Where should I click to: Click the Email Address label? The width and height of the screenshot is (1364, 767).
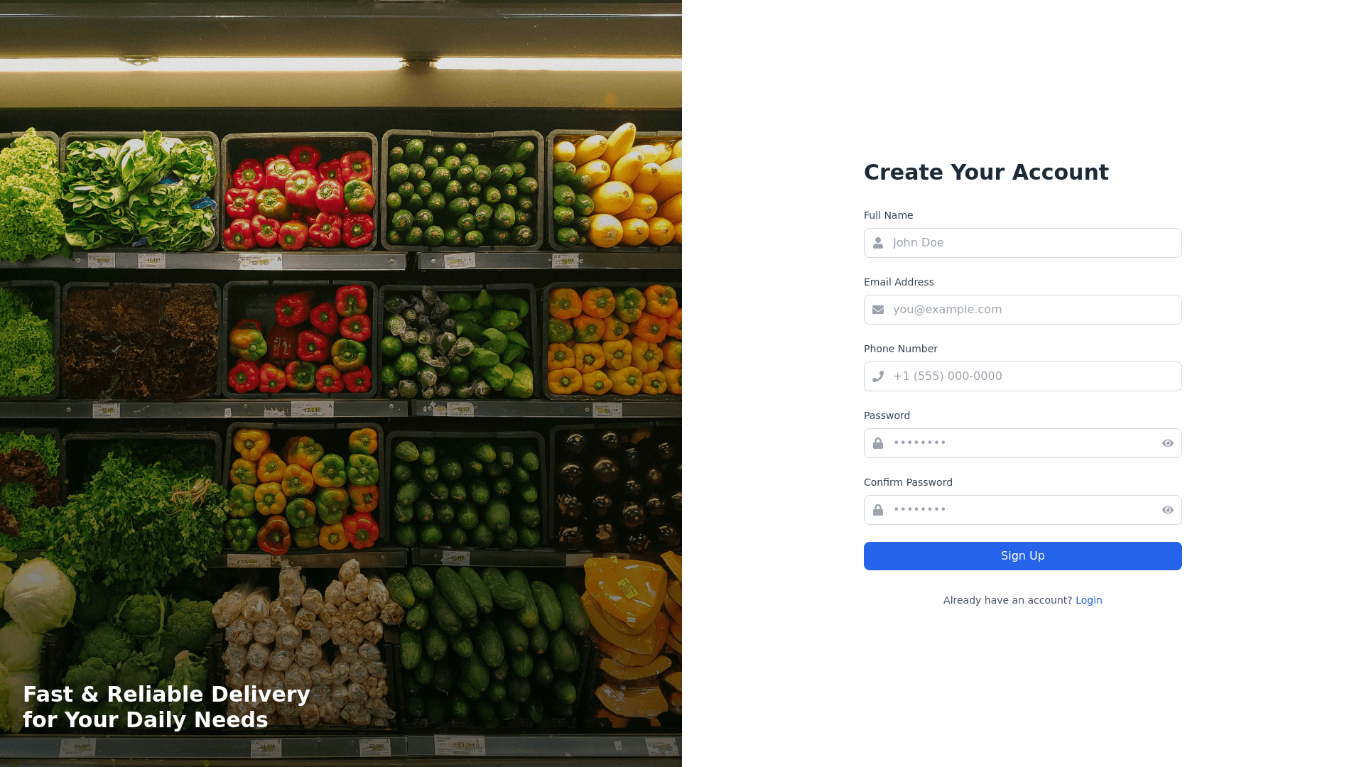tap(899, 282)
